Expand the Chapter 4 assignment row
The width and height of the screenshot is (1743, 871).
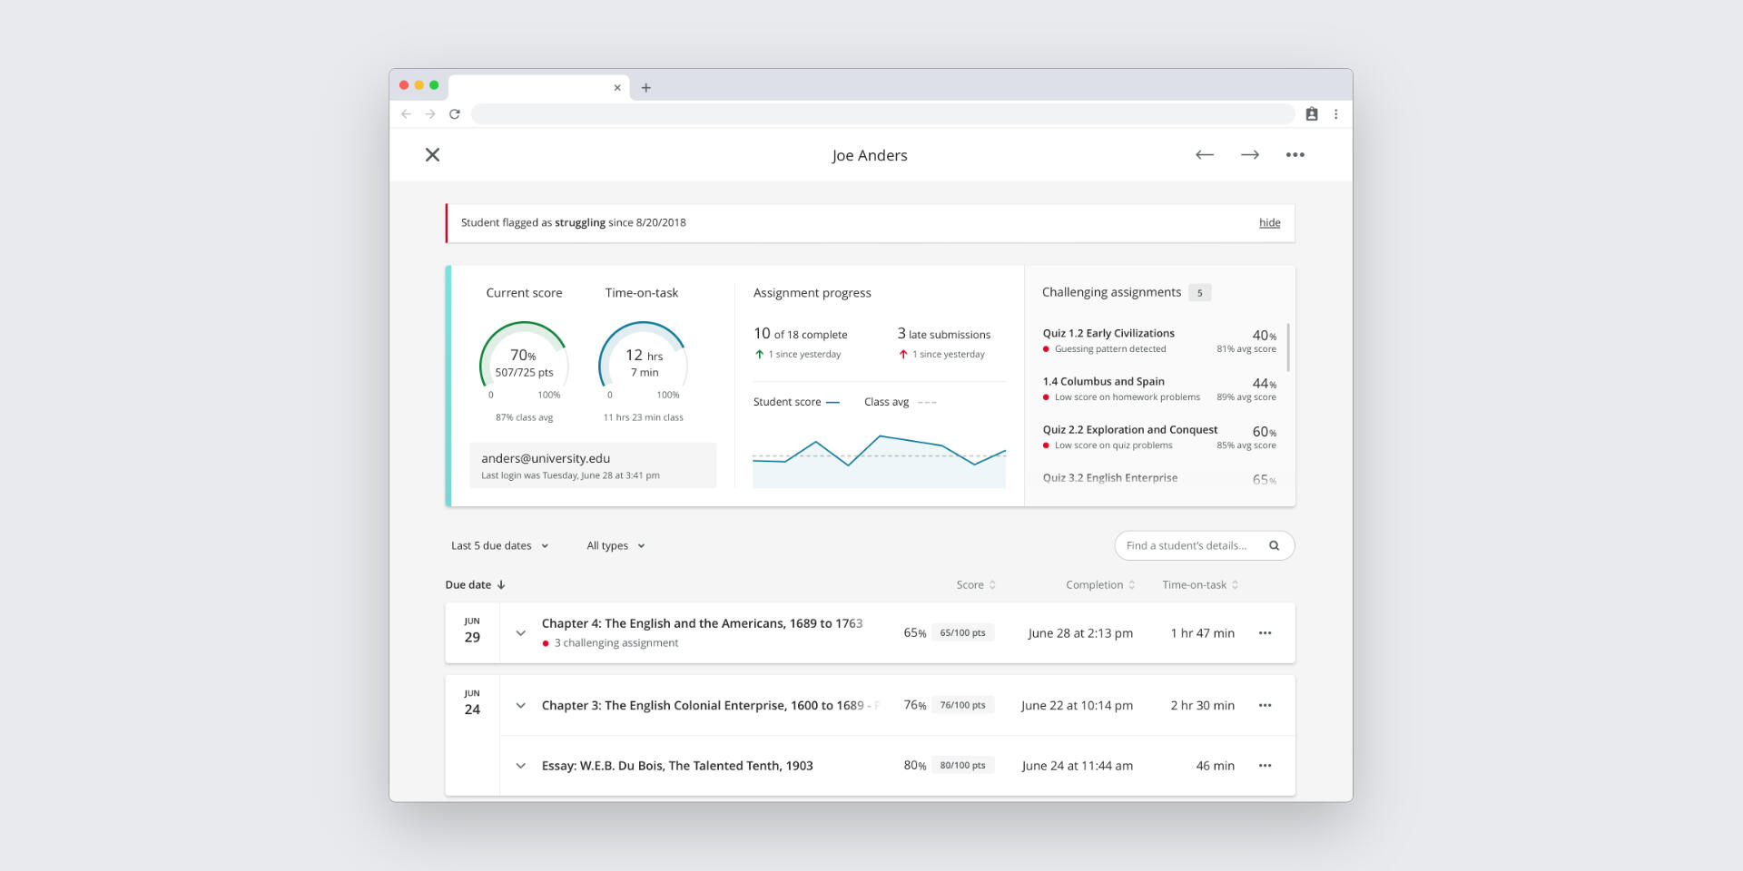pos(520,633)
